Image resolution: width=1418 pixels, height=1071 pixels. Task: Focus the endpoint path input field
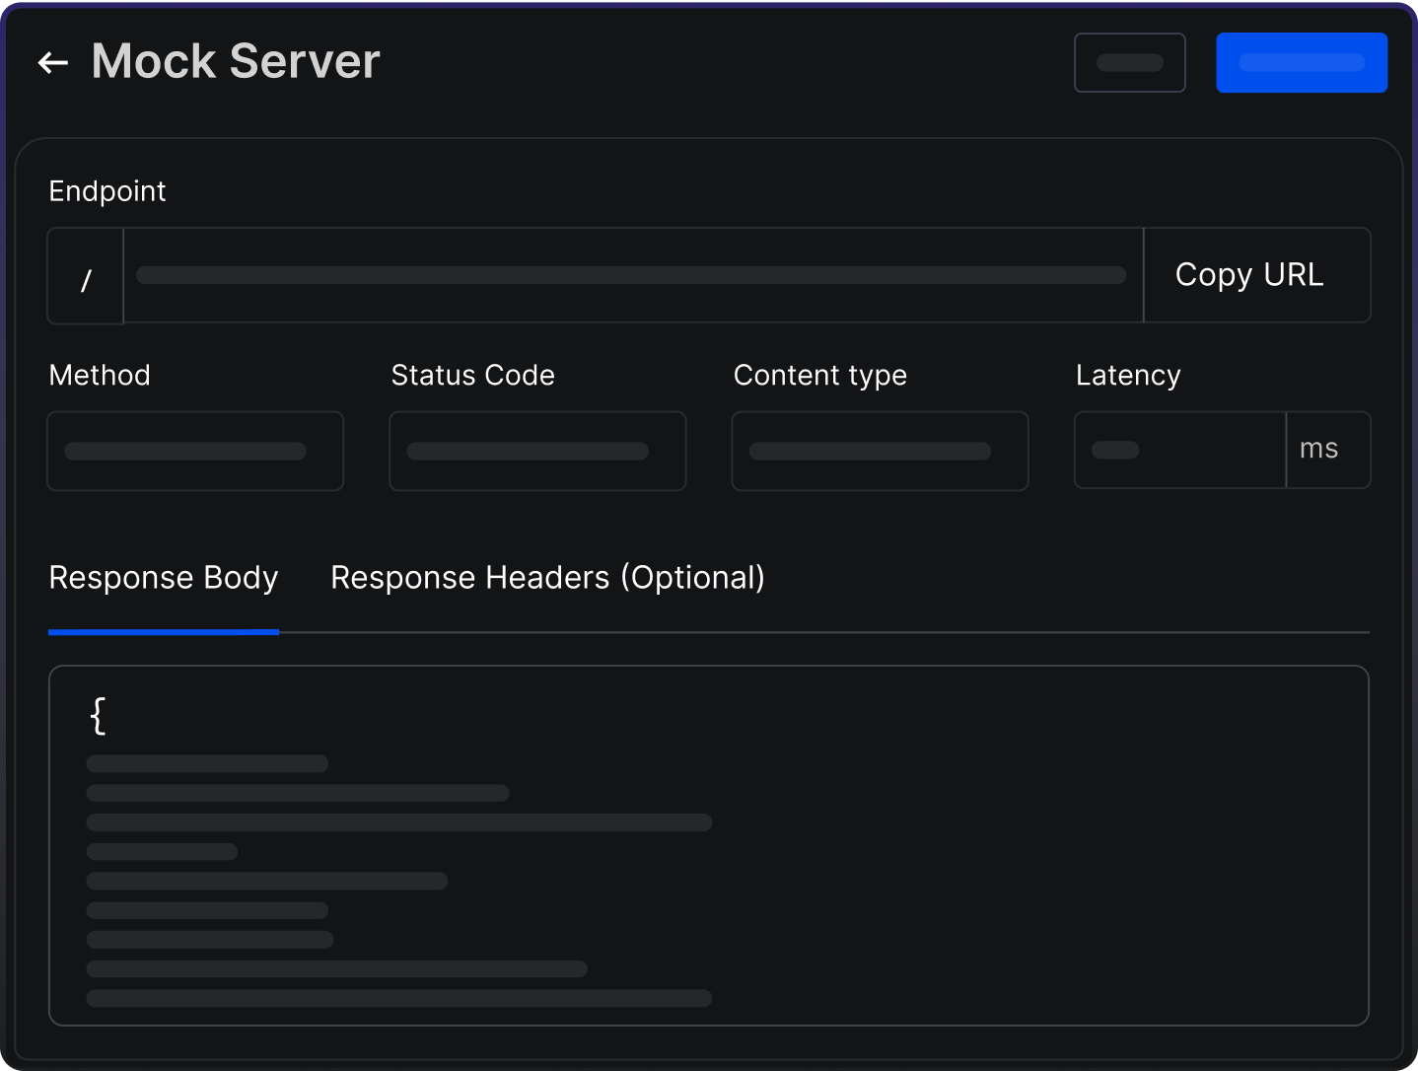(x=631, y=275)
